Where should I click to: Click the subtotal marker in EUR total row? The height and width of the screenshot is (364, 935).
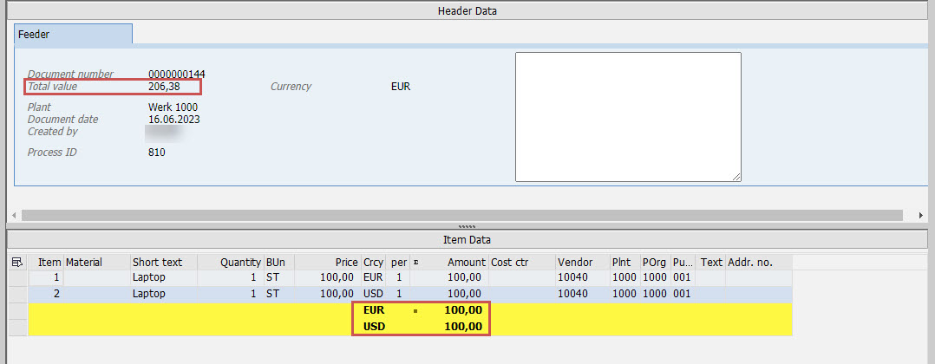(x=416, y=309)
